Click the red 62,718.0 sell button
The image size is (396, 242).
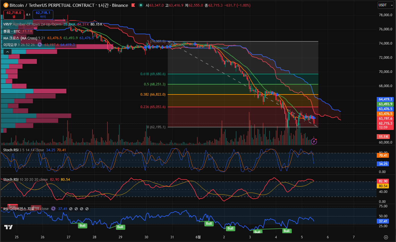point(14,14)
